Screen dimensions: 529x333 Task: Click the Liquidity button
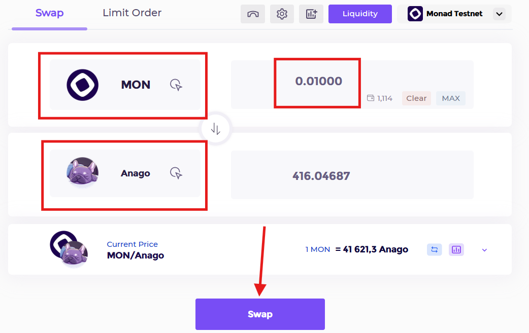pos(360,14)
